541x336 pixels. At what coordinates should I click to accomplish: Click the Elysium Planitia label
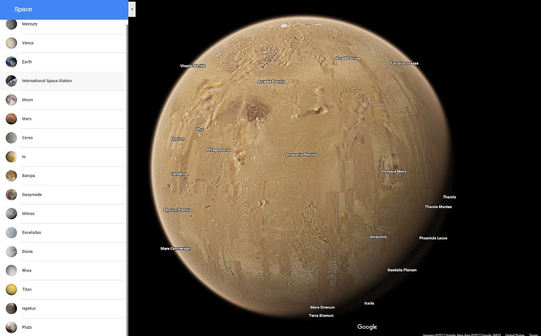click(178, 210)
